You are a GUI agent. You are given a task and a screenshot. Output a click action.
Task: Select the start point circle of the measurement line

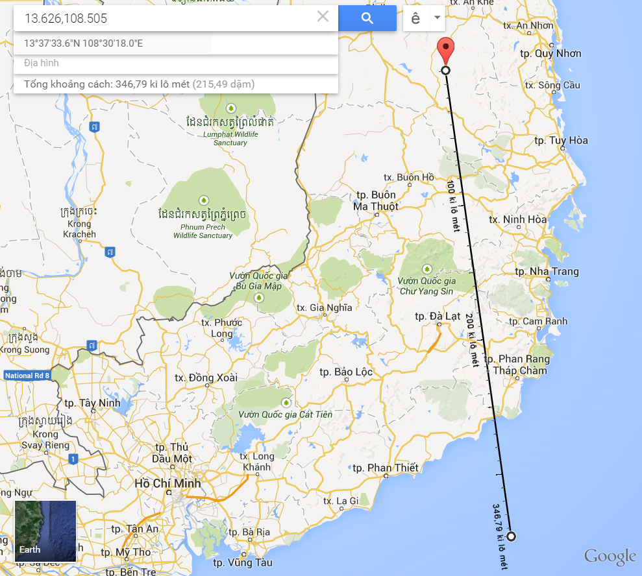click(x=445, y=70)
